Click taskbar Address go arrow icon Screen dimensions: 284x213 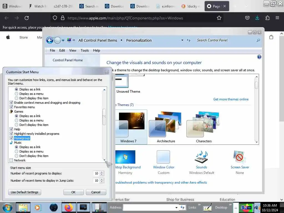coord(182,207)
